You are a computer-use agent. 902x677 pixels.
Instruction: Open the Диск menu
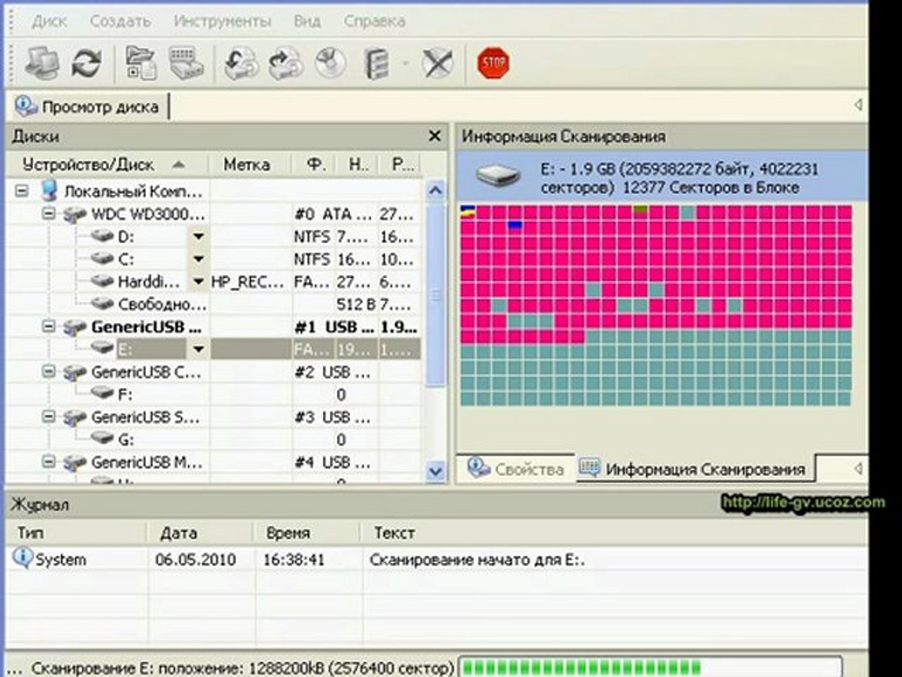49,21
